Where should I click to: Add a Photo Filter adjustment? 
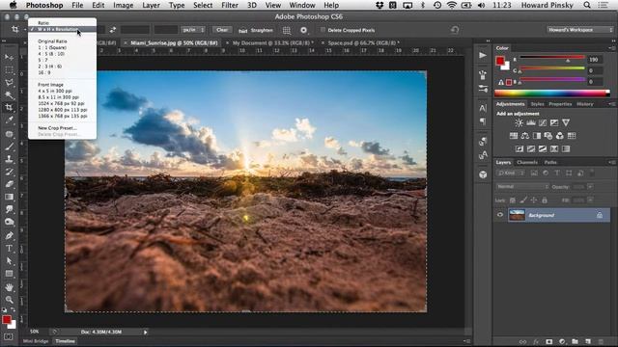coord(548,136)
